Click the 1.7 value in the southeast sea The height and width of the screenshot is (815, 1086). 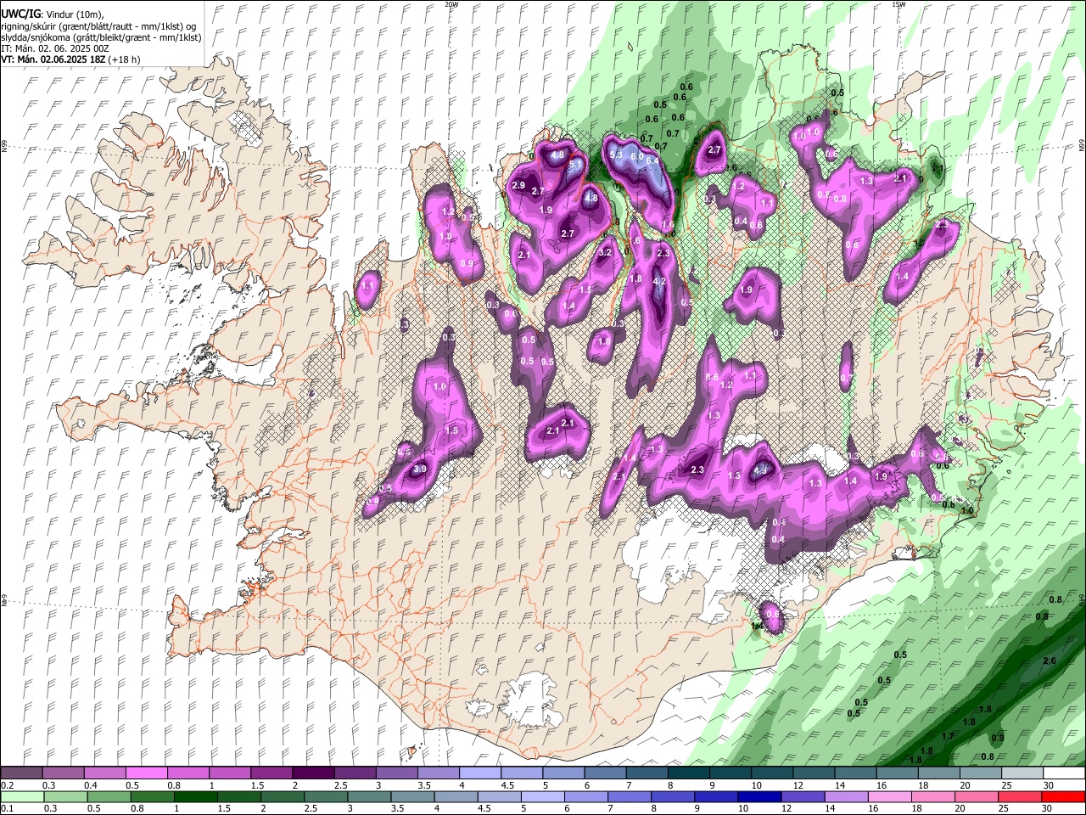pos(949,736)
